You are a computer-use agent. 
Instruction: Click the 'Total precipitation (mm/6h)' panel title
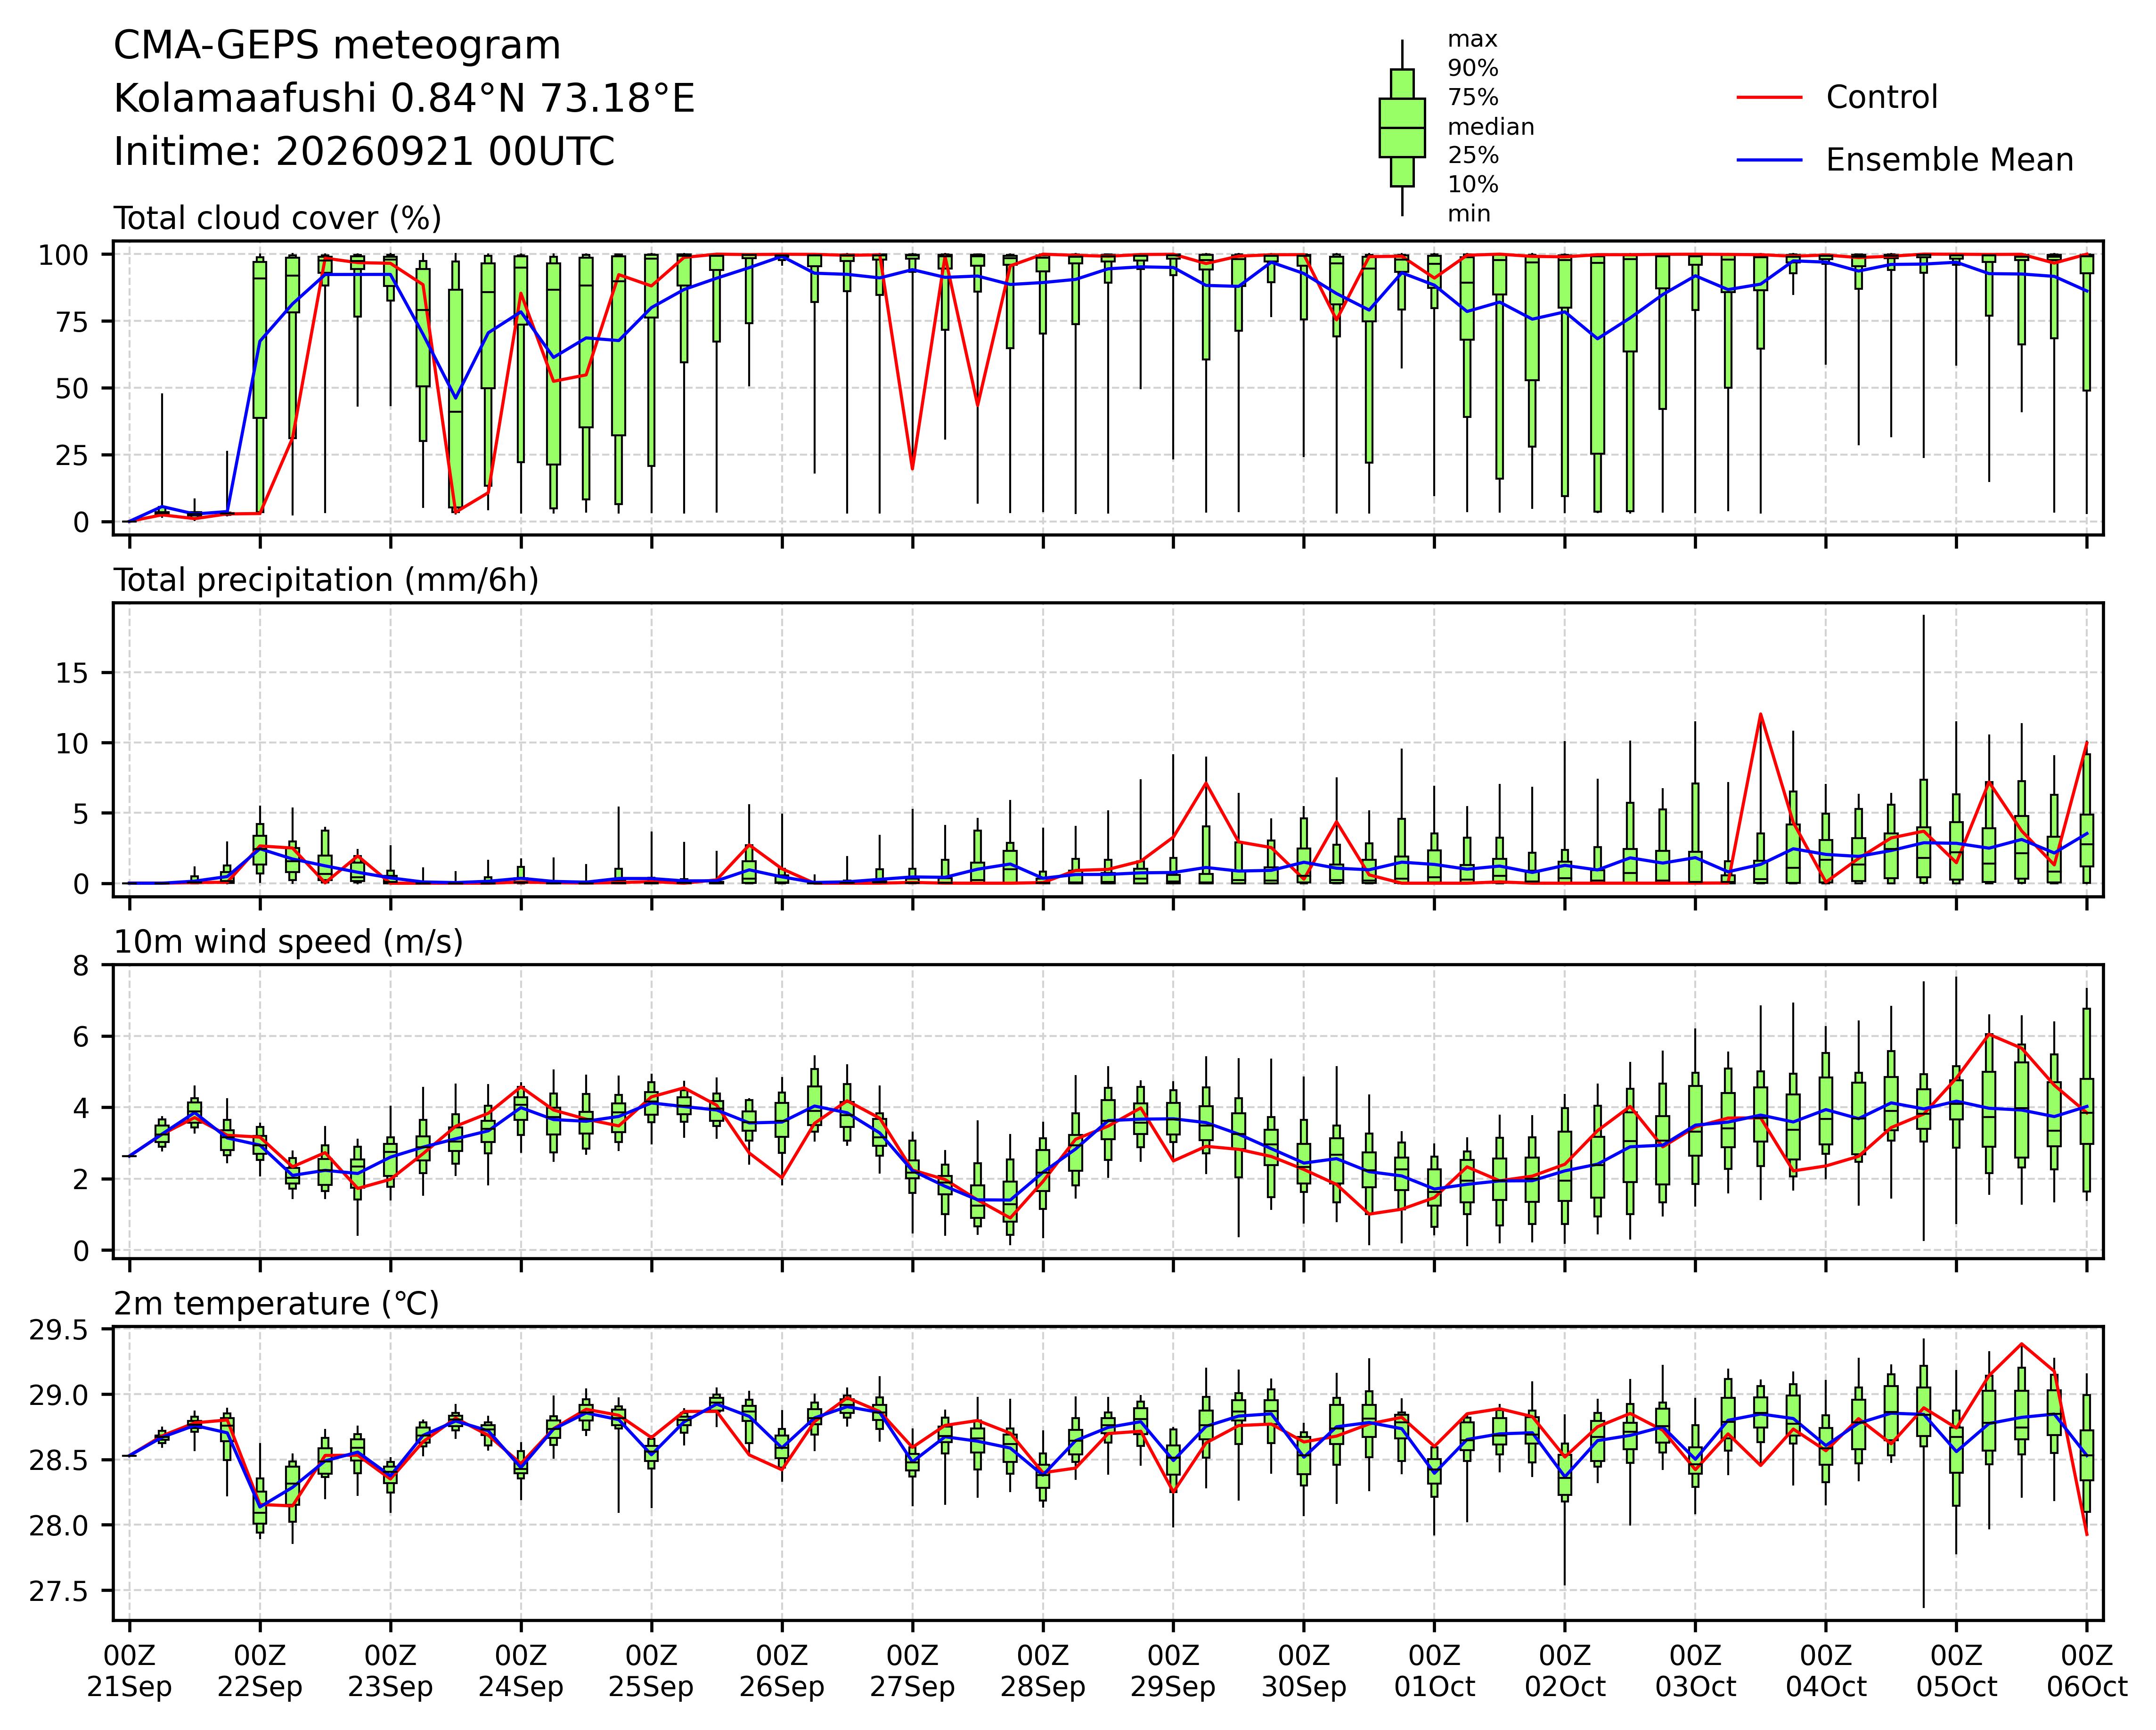[326, 581]
